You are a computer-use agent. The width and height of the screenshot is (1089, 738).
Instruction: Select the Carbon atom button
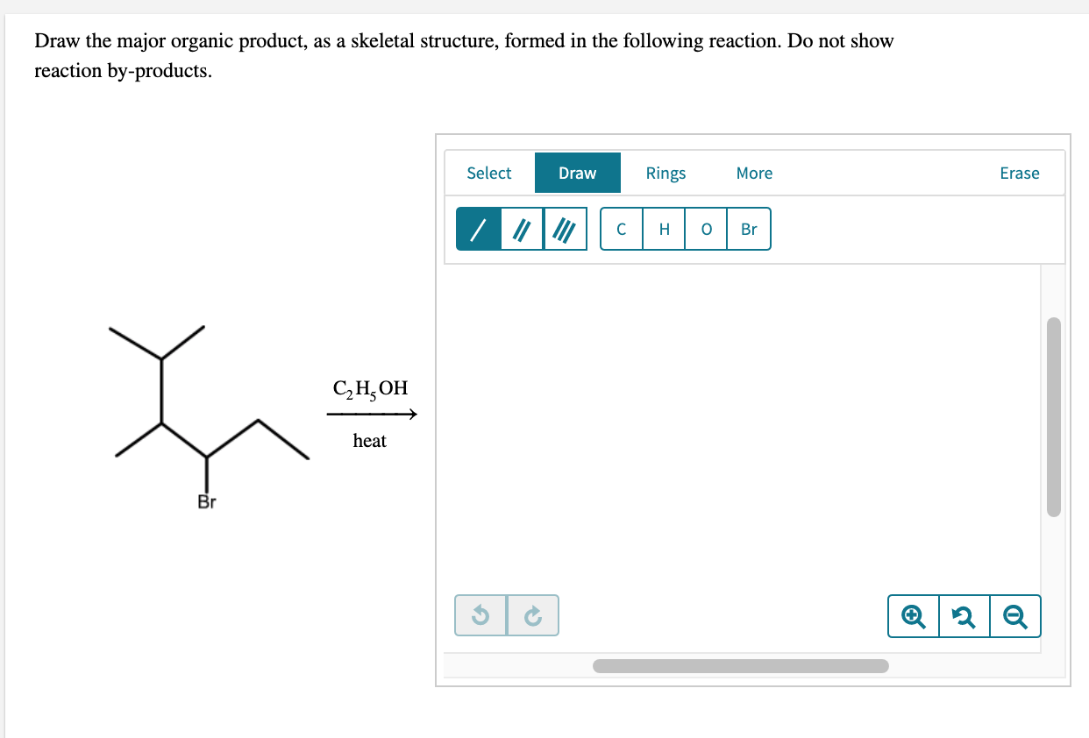tap(621, 229)
